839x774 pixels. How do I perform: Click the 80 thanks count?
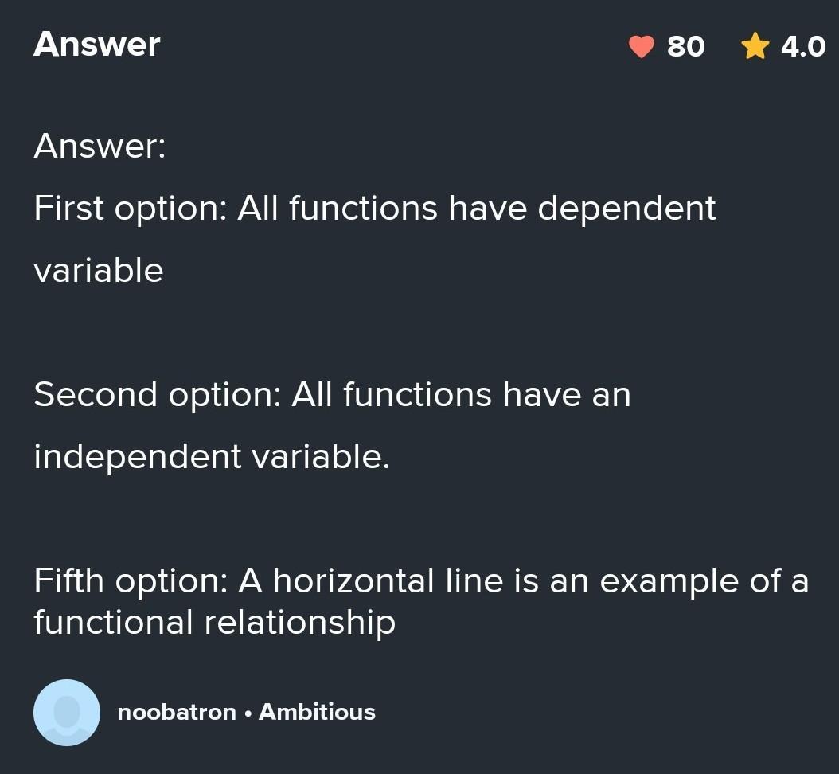(x=685, y=47)
